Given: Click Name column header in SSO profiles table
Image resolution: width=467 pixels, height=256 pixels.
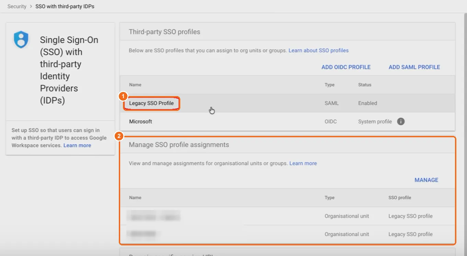Looking at the screenshot, I should point(135,85).
